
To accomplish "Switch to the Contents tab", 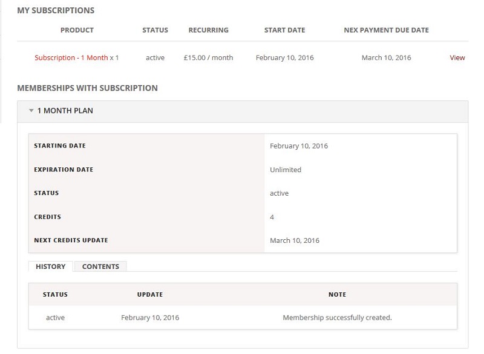I will click(x=100, y=266).
